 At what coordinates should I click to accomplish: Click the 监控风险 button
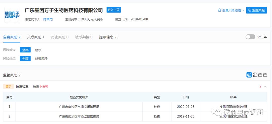tap(256, 10)
